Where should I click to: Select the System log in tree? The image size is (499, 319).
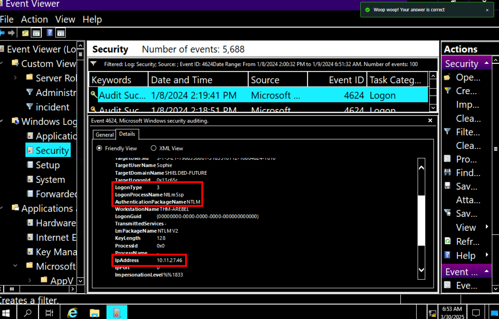[50, 180]
